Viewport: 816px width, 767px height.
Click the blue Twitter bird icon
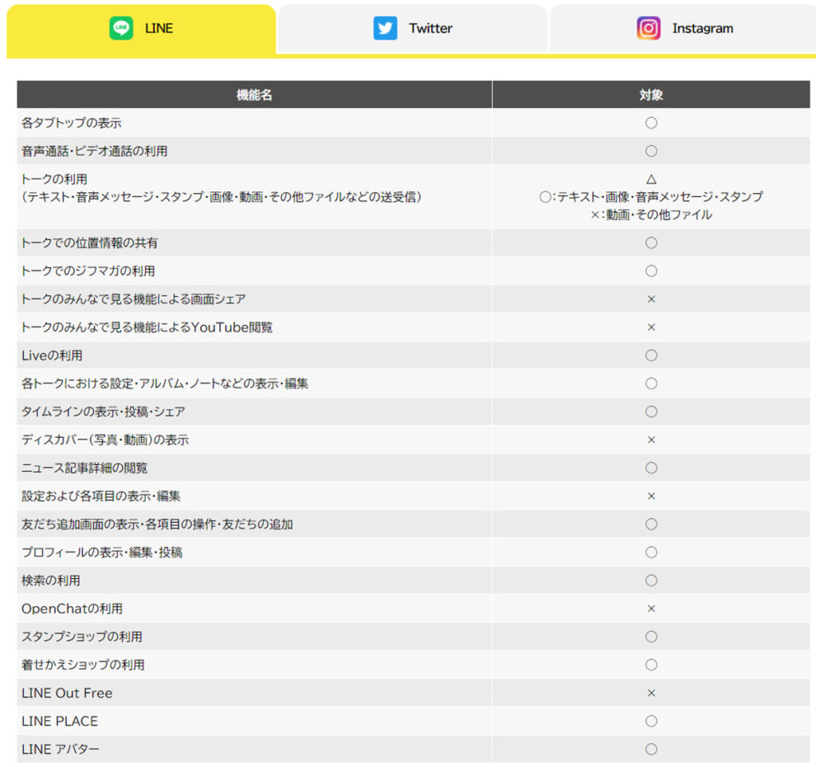click(x=385, y=28)
